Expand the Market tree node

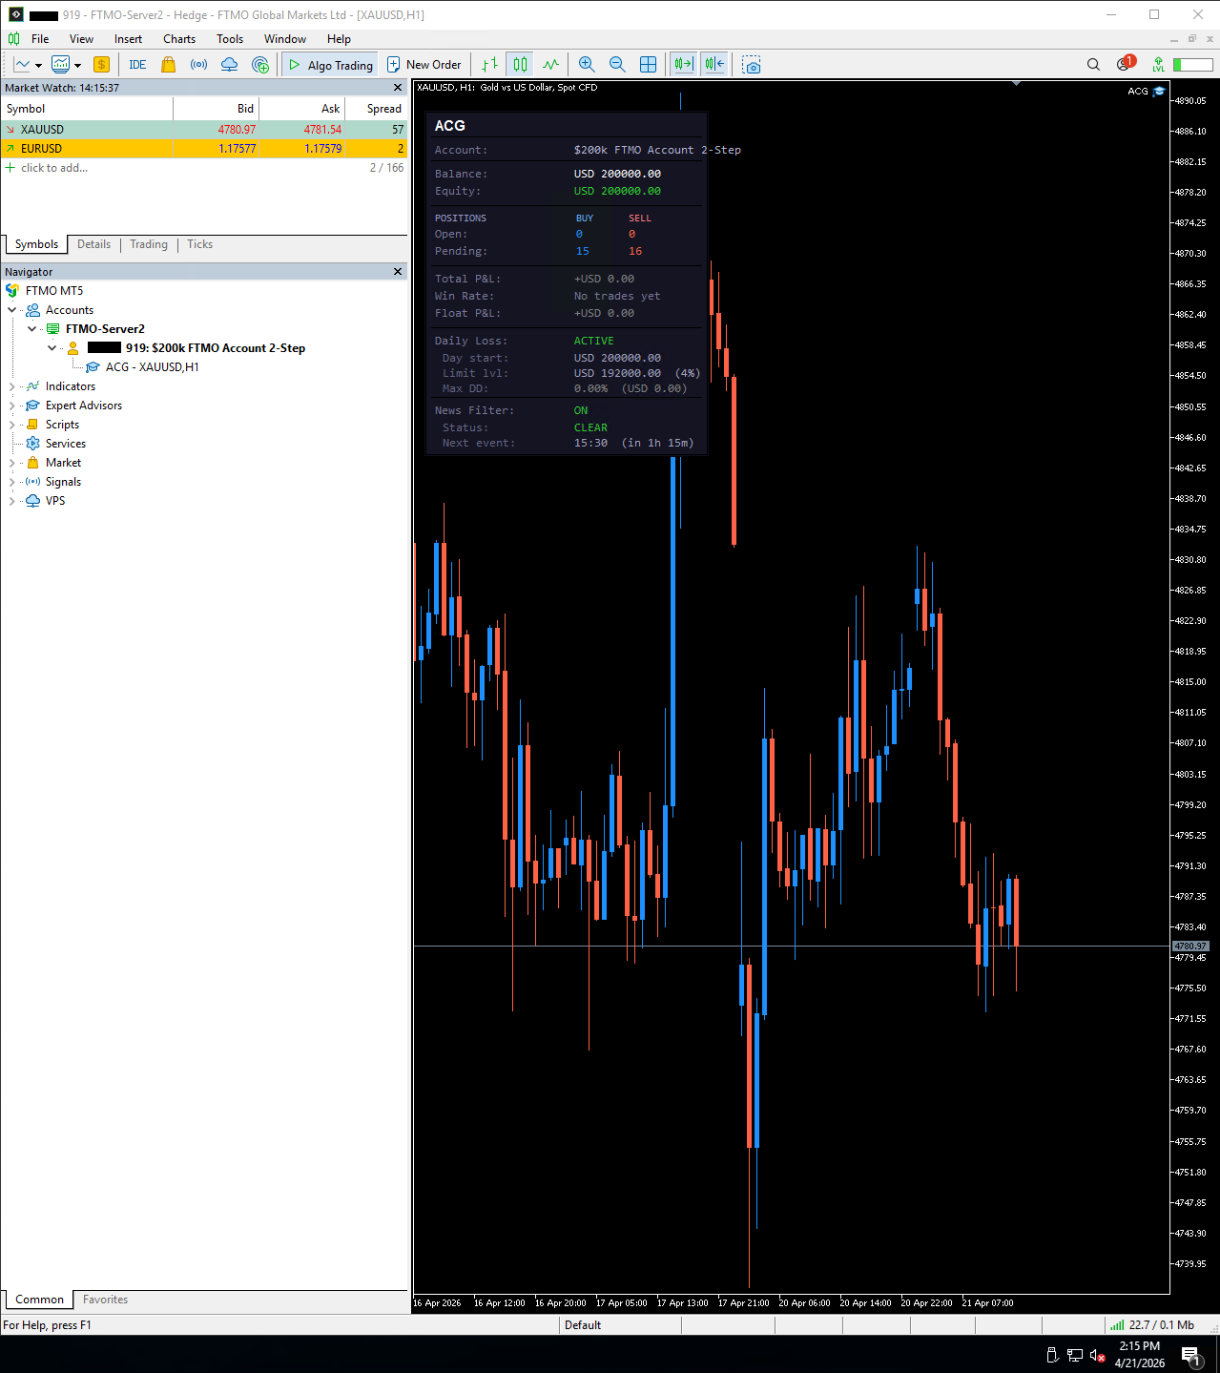pyautogui.click(x=11, y=463)
